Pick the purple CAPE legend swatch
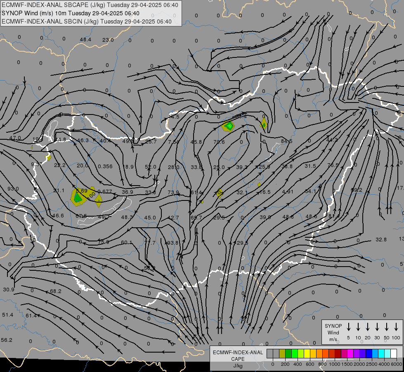The height and width of the screenshot is (372, 404). click(x=356, y=353)
